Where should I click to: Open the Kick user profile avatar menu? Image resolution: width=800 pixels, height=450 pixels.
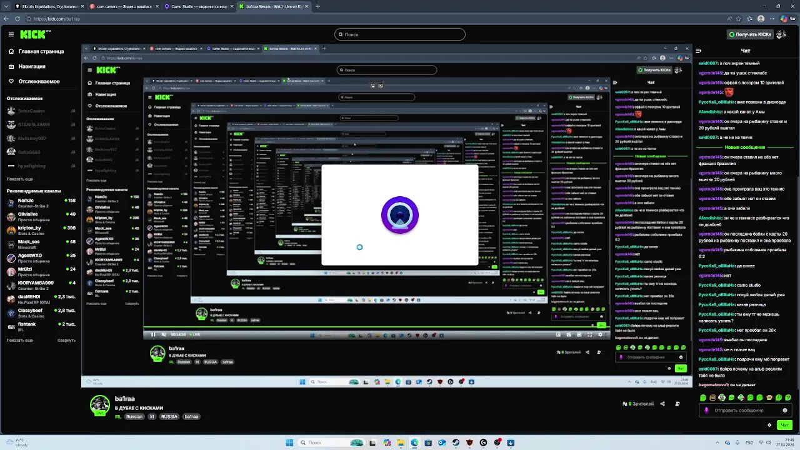pyautogui.click(x=781, y=34)
